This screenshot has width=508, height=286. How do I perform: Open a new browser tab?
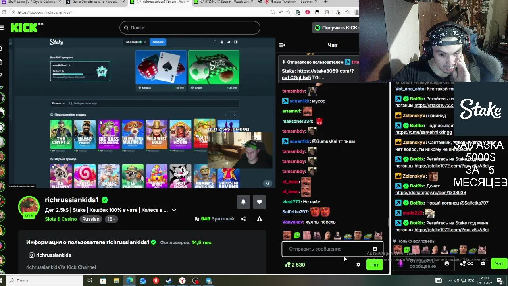click(325, 2)
